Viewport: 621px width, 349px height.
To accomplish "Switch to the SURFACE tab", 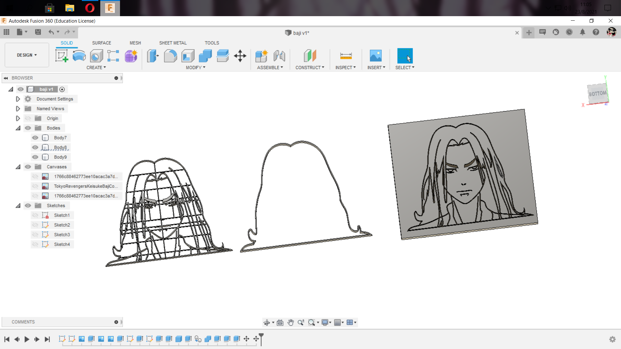I will point(102,43).
